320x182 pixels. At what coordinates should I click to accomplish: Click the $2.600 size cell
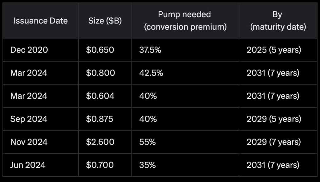click(x=100, y=142)
